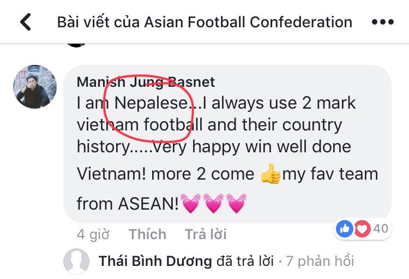The height and width of the screenshot is (279, 409).
Task: Tap the thumbs-up emoji in the comment
Action: coord(270,174)
